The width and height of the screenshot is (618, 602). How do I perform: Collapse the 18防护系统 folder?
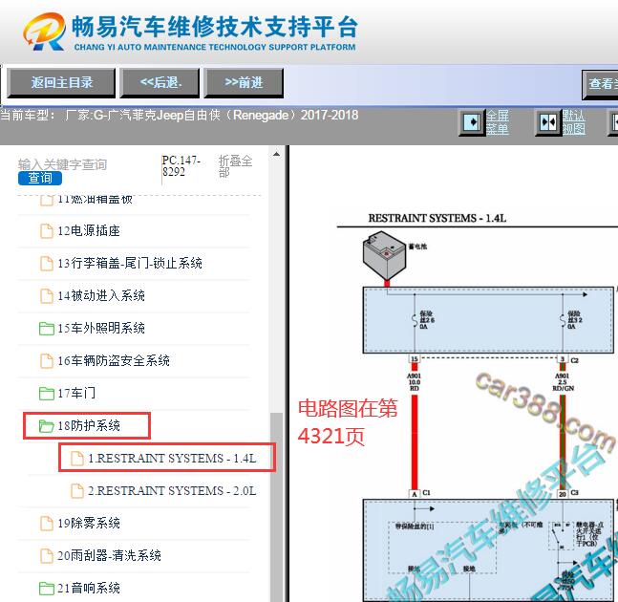pos(89,426)
